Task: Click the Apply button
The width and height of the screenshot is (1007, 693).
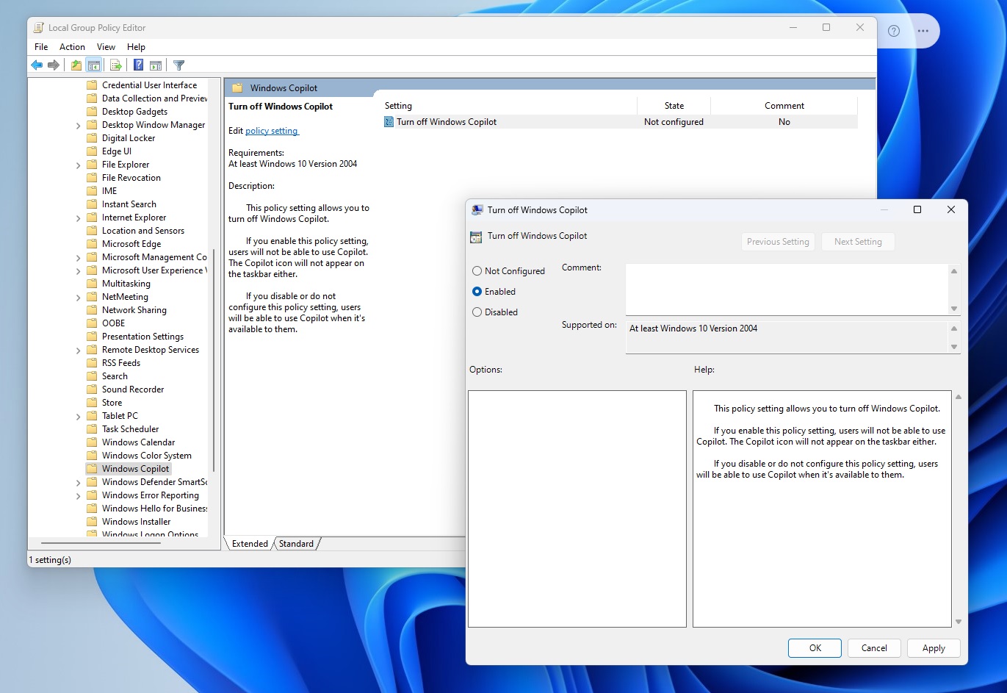Action: click(933, 647)
